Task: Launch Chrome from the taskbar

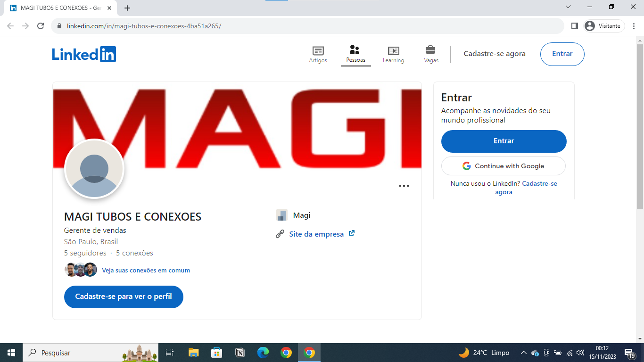Action: [x=286, y=352]
